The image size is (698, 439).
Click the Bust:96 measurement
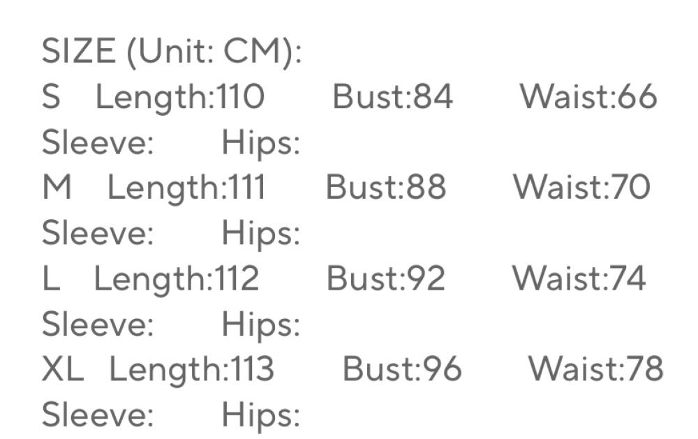click(x=402, y=370)
